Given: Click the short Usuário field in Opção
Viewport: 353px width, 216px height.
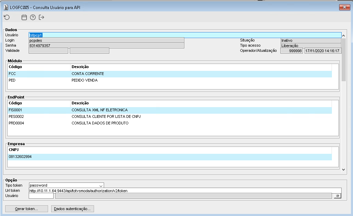Looking at the screenshot, I should pyautogui.click(x=41, y=196).
